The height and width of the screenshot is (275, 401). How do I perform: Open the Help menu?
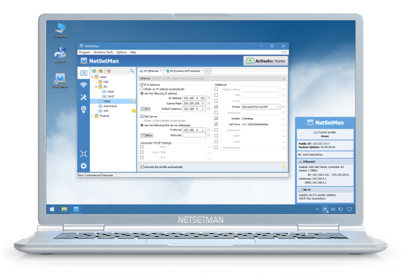[x=133, y=52]
